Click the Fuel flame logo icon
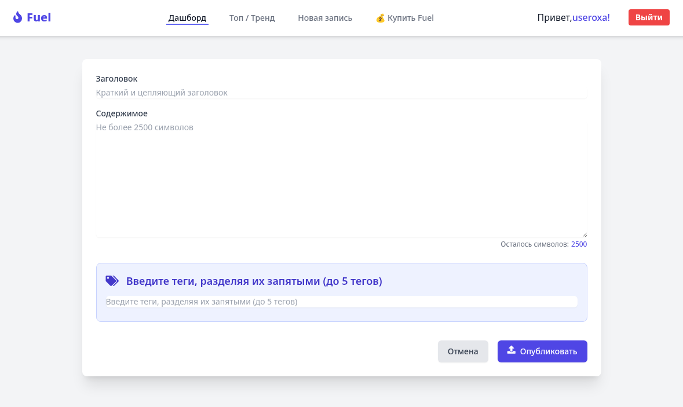683x407 pixels. point(17,17)
